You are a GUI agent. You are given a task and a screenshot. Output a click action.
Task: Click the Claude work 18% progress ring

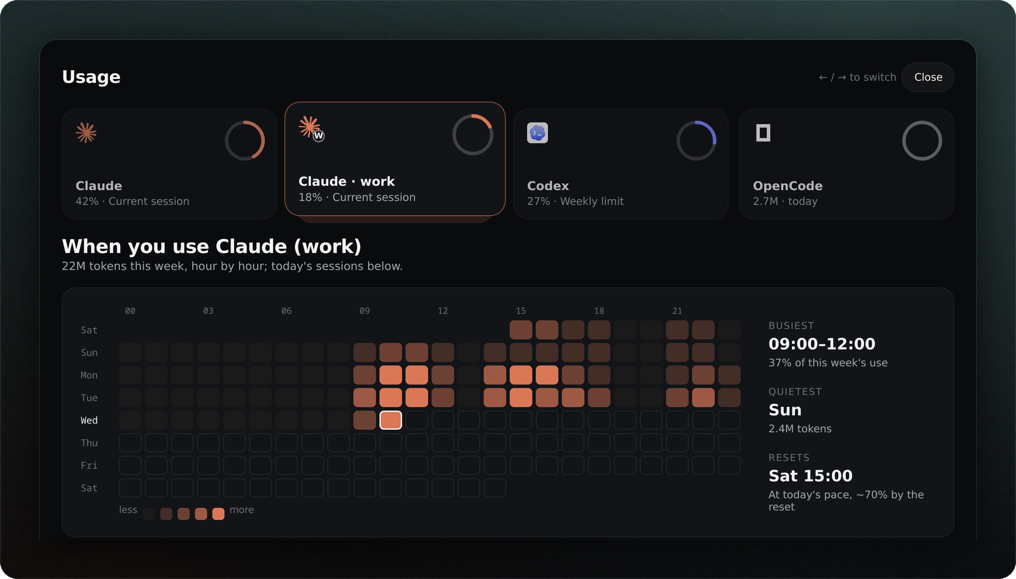point(473,135)
